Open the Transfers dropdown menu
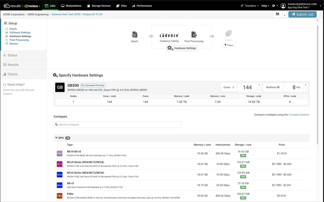 click(249, 6)
